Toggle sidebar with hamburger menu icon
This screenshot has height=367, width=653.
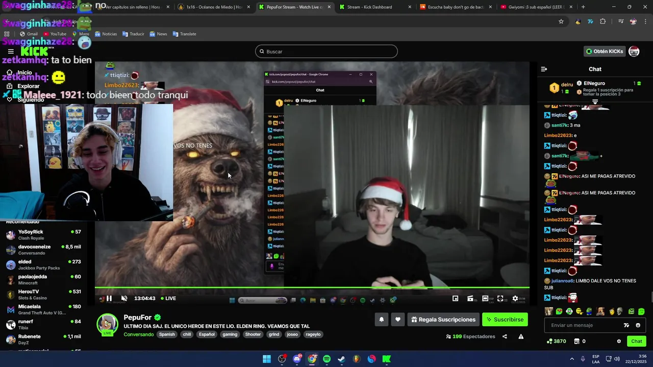click(11, 51)
